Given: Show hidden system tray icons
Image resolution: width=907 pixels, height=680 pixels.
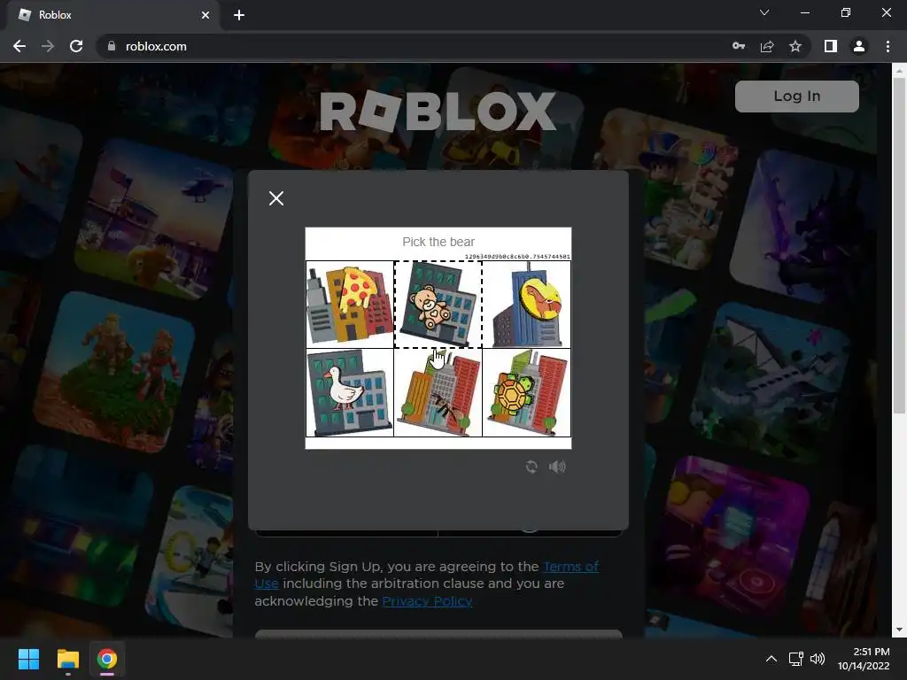Looking at the screenshot, I should [771, 659].
